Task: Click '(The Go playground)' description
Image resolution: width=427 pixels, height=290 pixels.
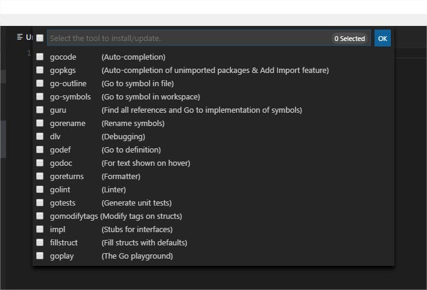Action: pos(137,256)
